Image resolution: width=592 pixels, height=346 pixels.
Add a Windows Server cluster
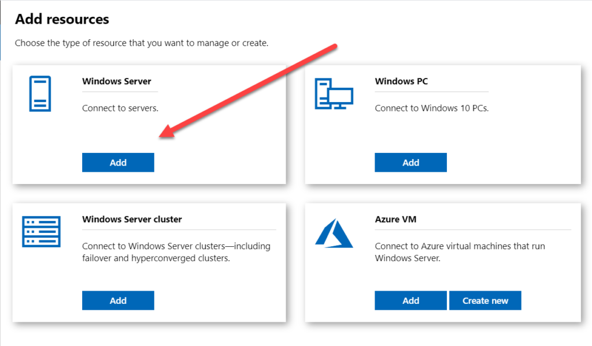pos(118,300)
